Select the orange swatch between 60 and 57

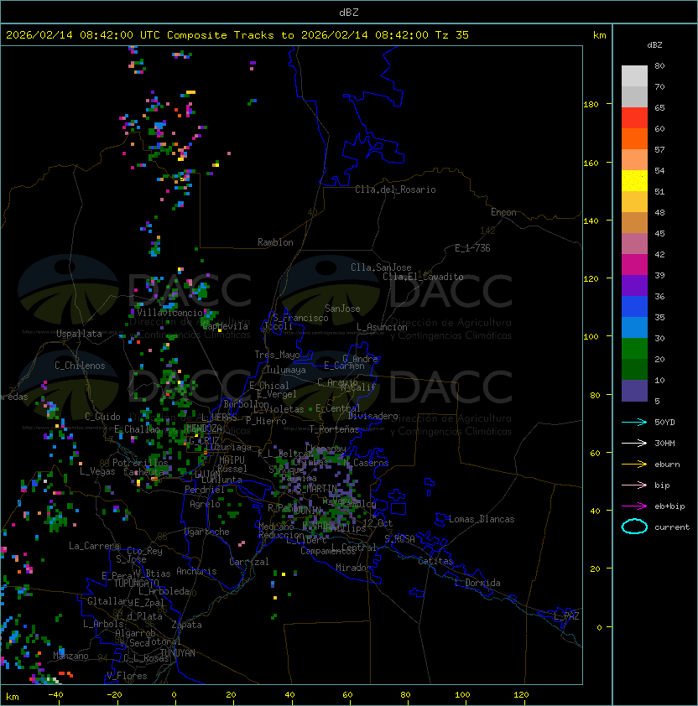(634, 139)
